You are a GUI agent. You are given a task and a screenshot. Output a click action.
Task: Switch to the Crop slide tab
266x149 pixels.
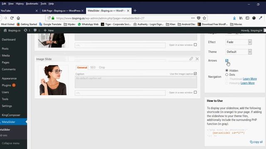click(x=102, y=67)
